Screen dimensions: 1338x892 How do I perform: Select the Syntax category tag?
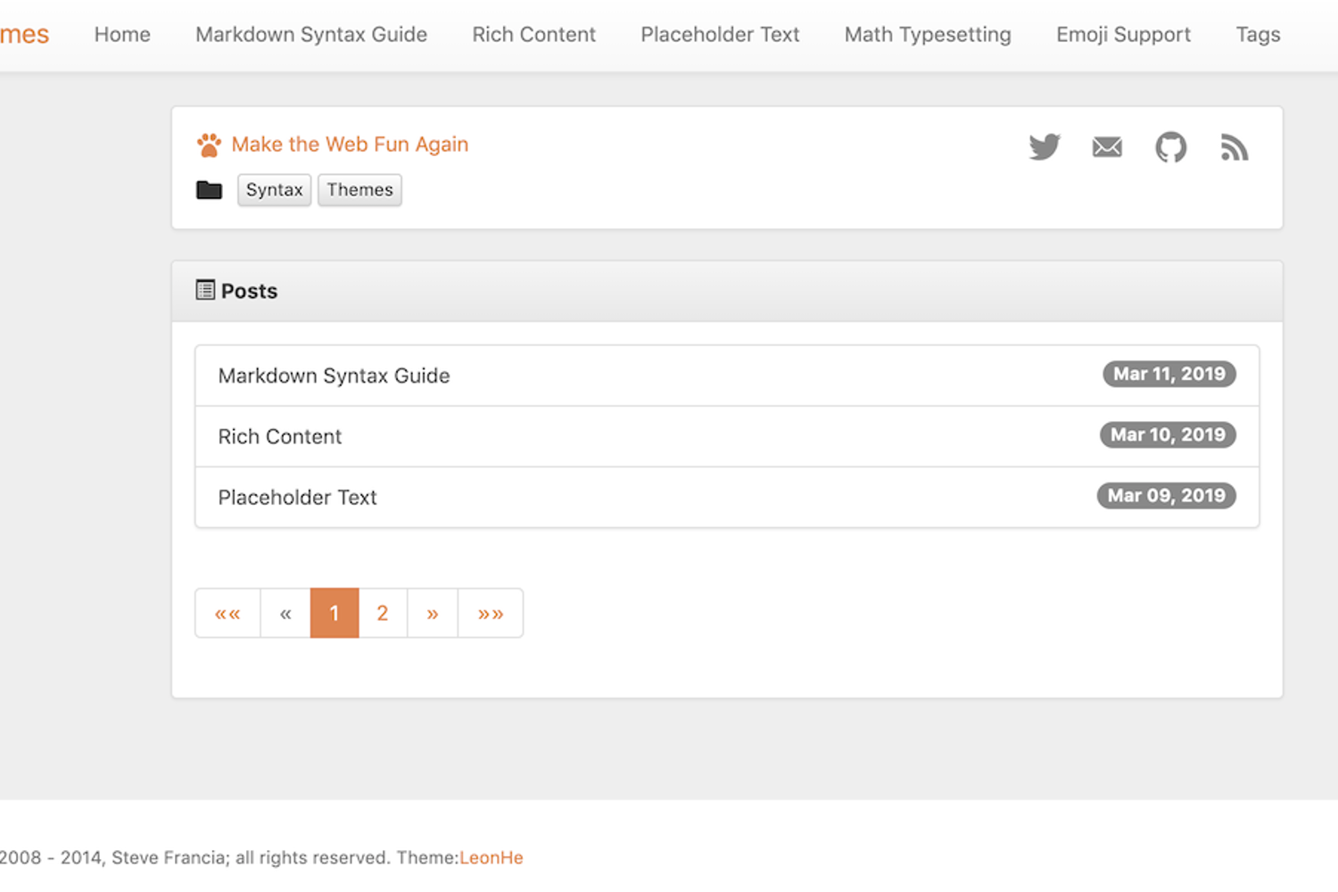point(274,190)
